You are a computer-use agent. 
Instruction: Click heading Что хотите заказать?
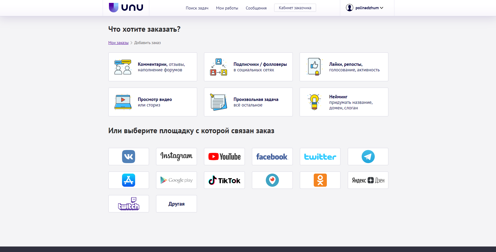[x=144, y=29]
